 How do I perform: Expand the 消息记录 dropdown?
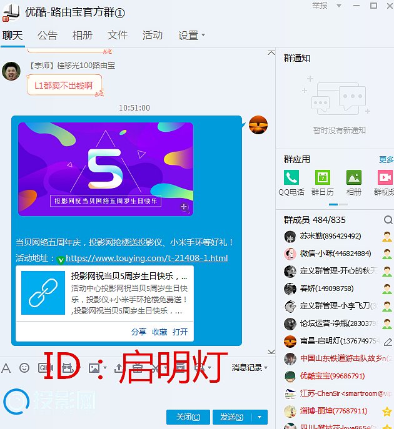[250, 368]
